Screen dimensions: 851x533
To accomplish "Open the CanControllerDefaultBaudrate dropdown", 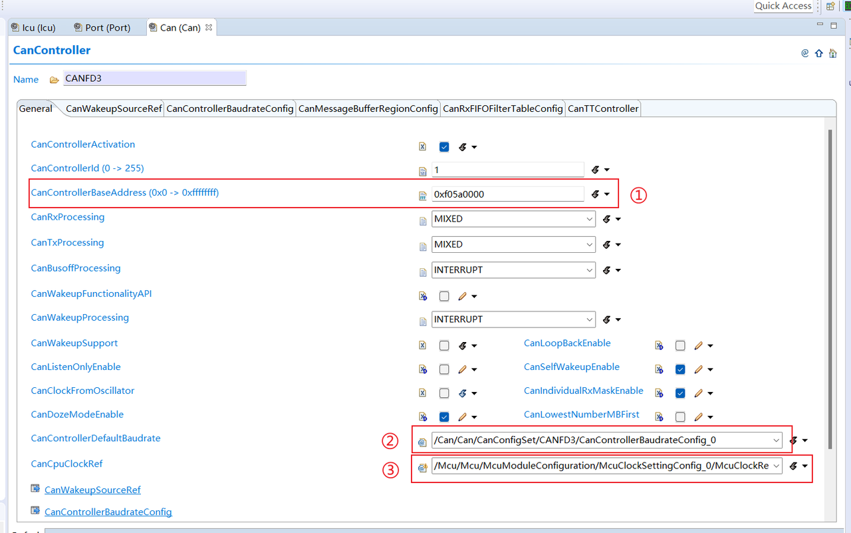I will [x=776, y=440].
